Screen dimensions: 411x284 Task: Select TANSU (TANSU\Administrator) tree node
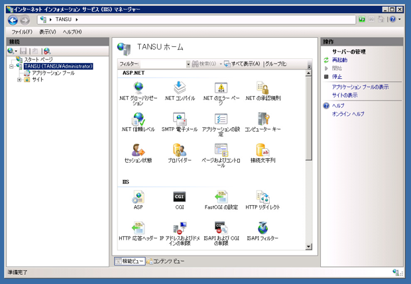[x=58, y=66]
